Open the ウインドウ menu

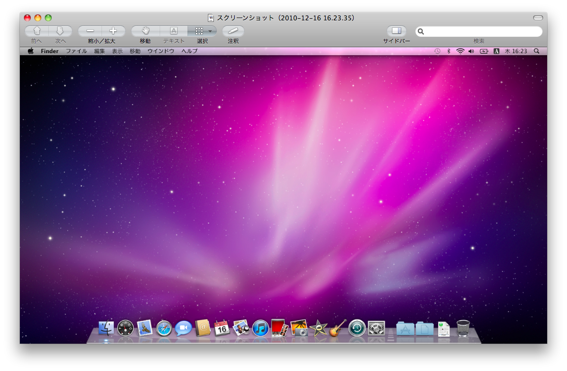pos(161,51)
